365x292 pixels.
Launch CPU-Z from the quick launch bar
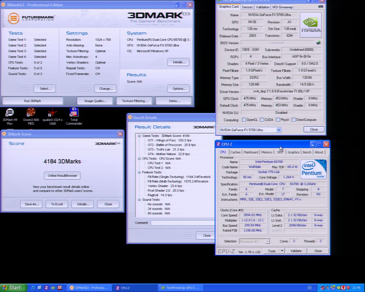click(x=46, y=288)
